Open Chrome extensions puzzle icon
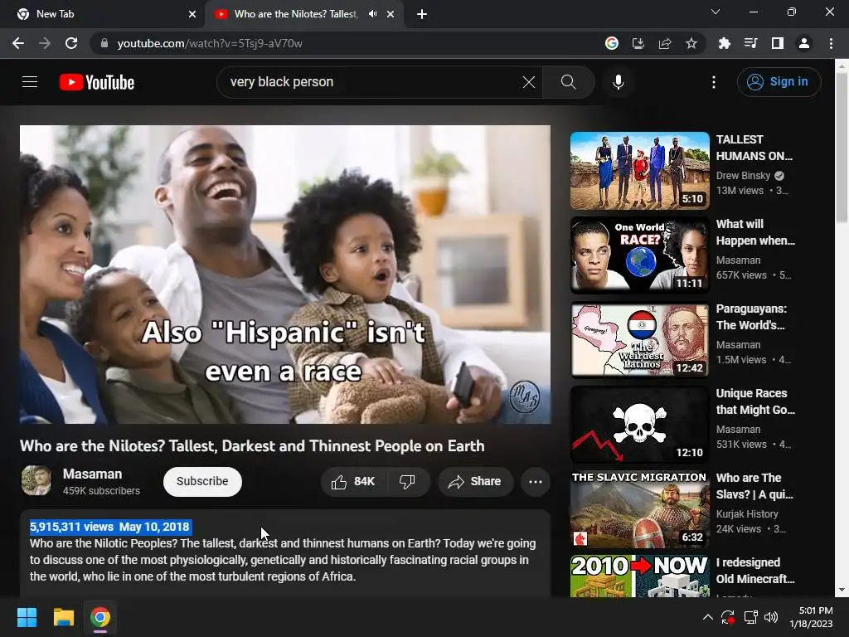This screenshot has height=637, width=849. [x=724, y=43]
